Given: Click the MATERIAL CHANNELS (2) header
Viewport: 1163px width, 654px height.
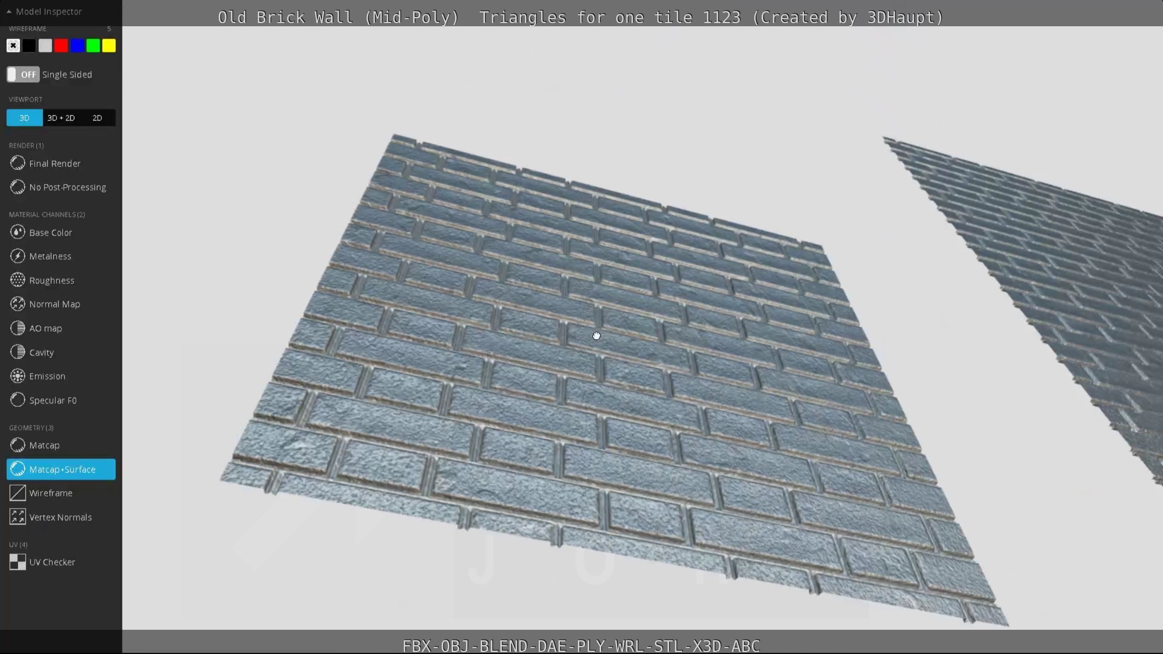Looking at the screenshot, I should pyautogui.click(x=47, y=214).
